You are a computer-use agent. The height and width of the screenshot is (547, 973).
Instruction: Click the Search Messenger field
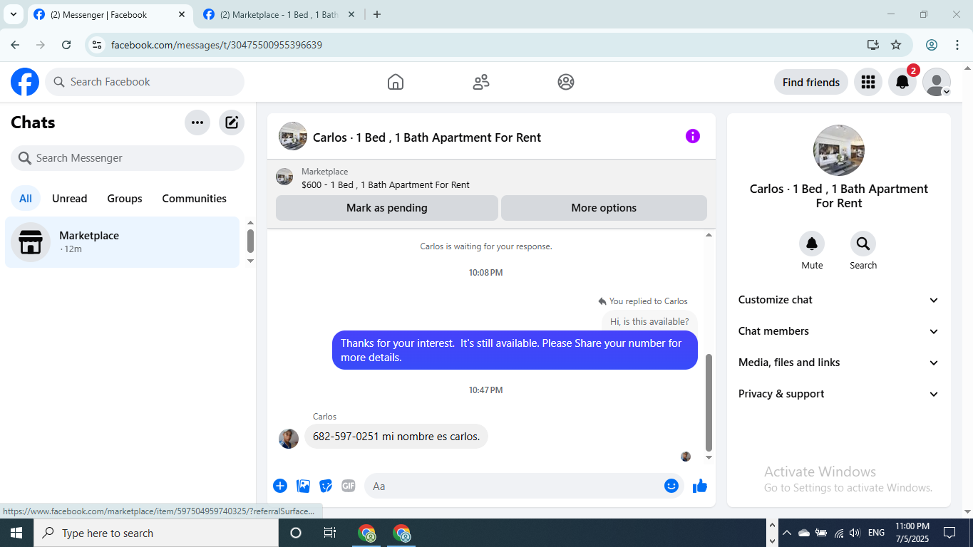pyautogui.click(x=128, y=158)
